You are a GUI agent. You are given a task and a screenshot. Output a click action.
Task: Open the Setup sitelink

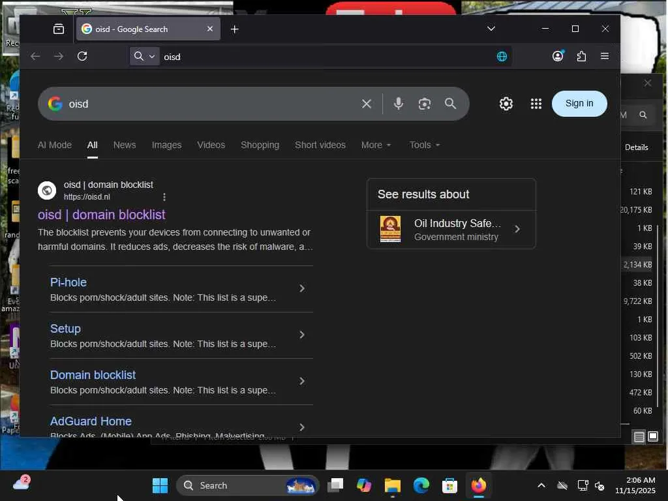pyautogui.click(x=65, y=329)
